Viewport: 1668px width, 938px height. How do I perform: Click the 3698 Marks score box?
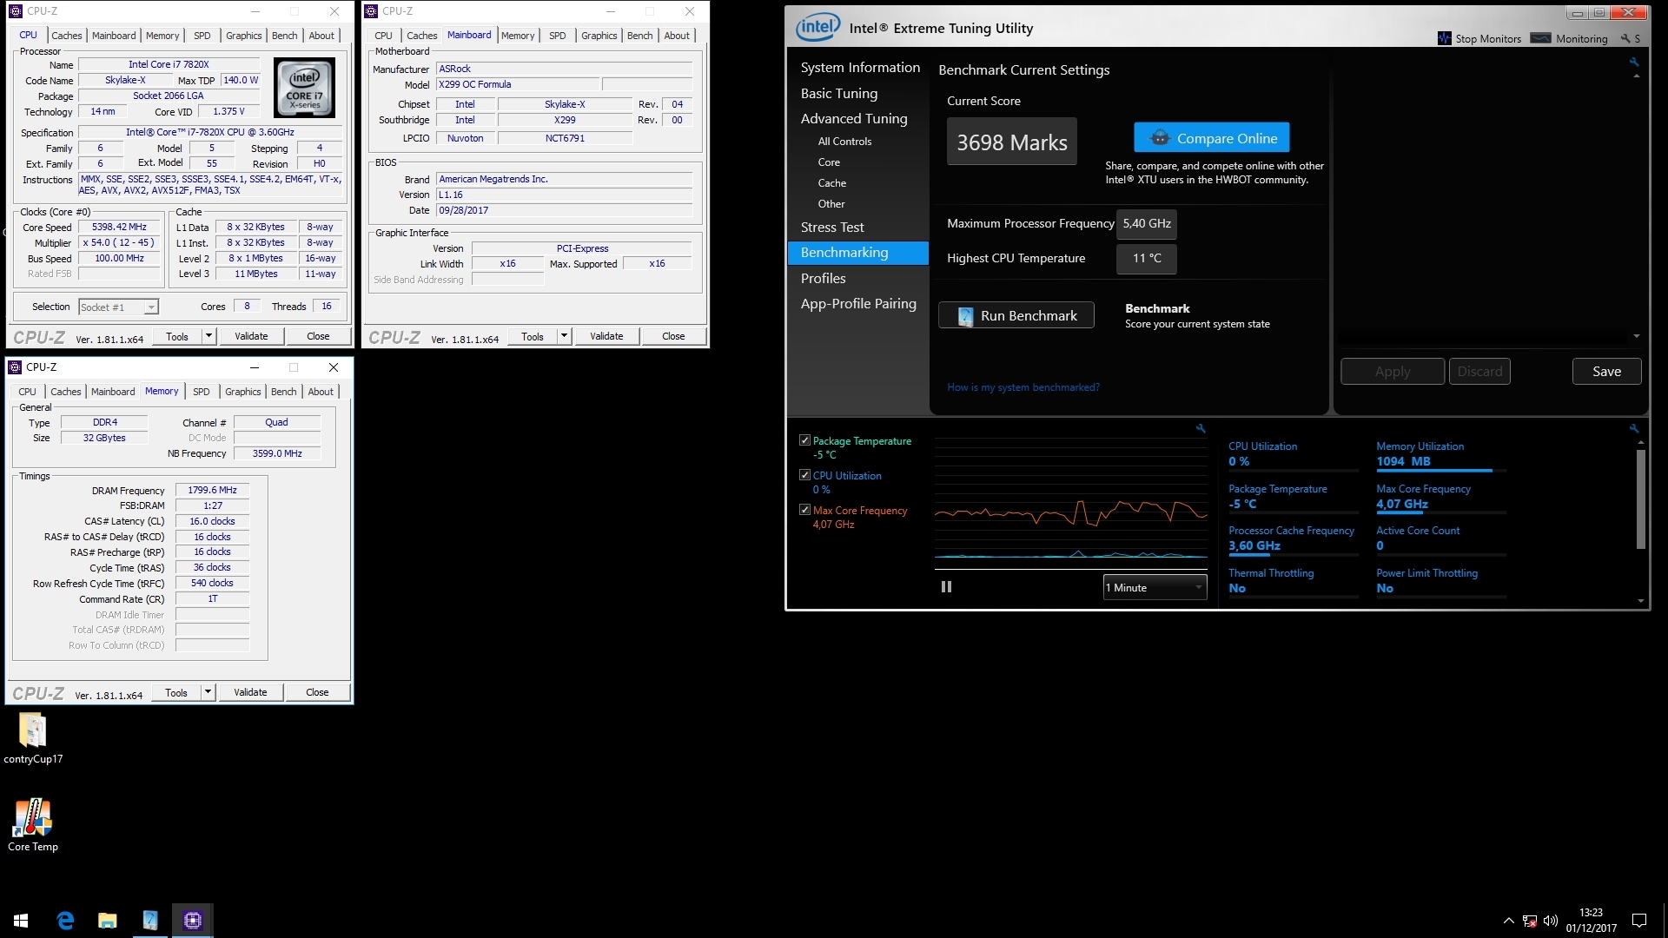[1011, 142]
